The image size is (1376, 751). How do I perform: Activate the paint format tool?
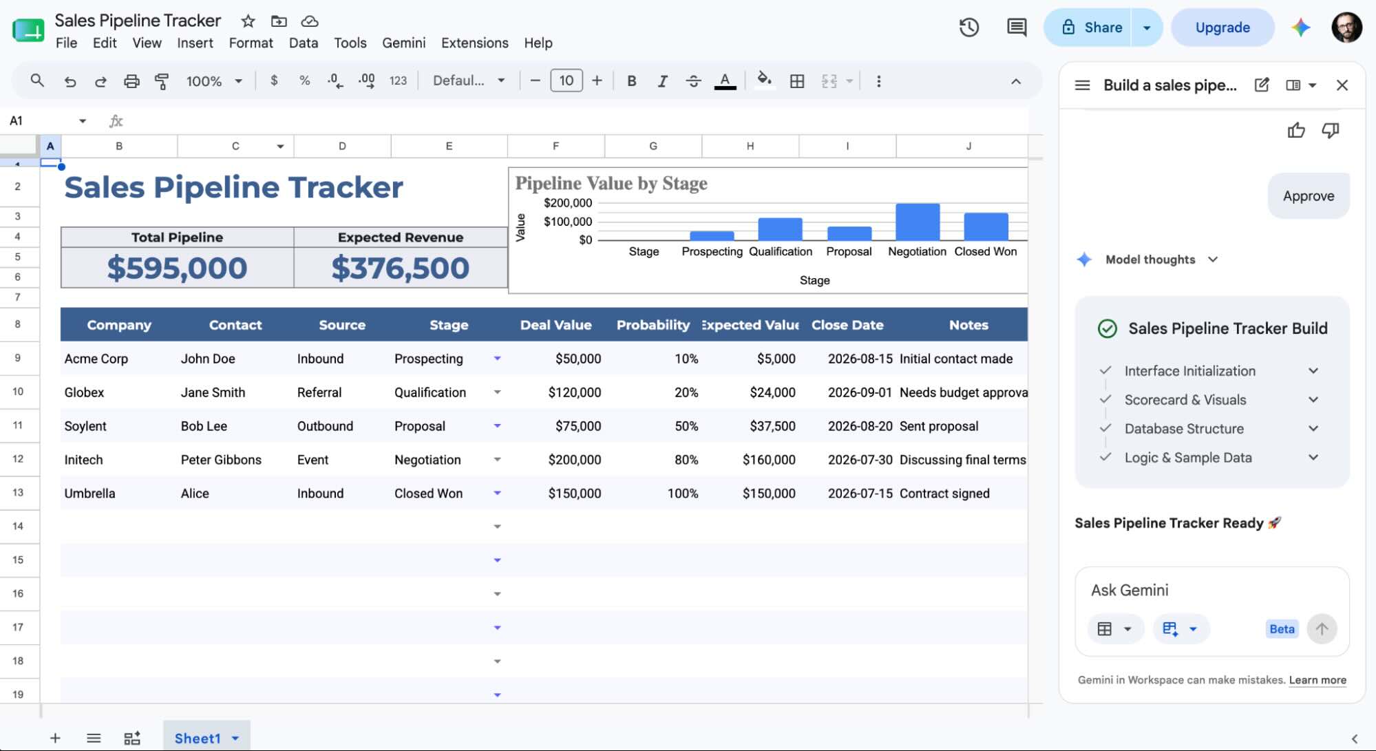pos(162,81)
